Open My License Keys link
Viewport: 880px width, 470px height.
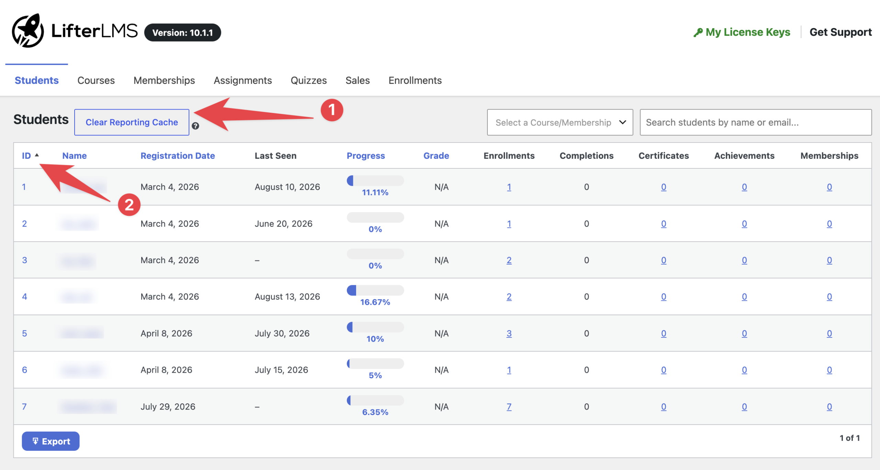[741, 32]
